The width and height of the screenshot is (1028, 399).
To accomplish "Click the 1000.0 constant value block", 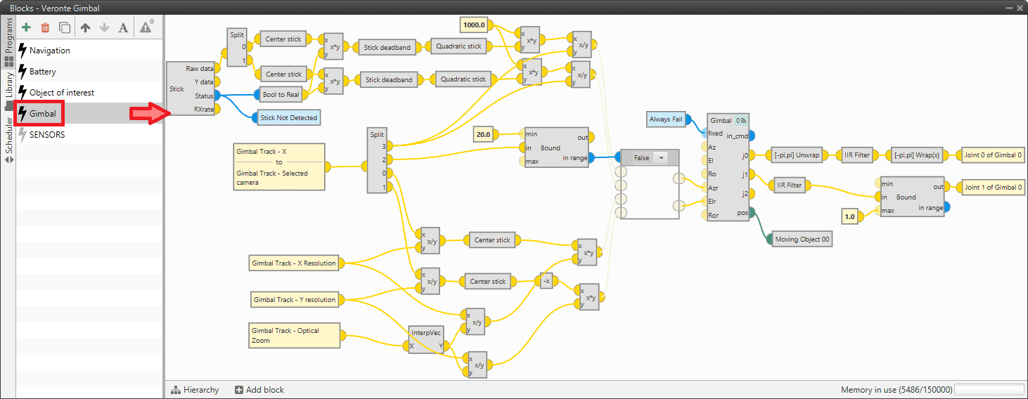I will pyautogui.click(x=474, y=25).
